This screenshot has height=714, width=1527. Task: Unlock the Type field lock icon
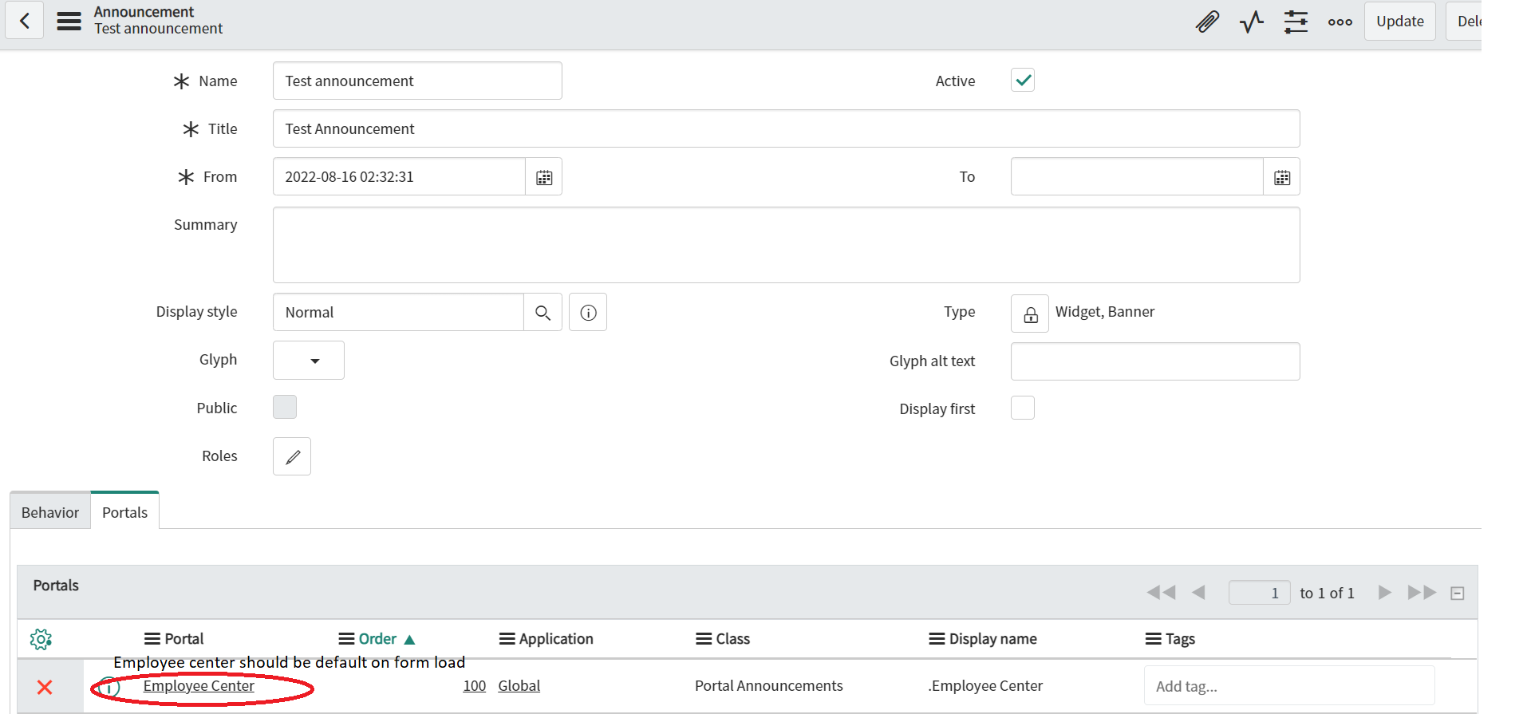click(x=1030, y=314)
